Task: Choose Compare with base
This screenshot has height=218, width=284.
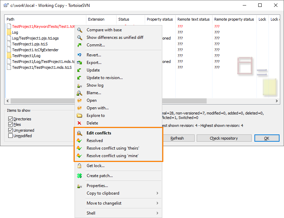Action: 104,30
